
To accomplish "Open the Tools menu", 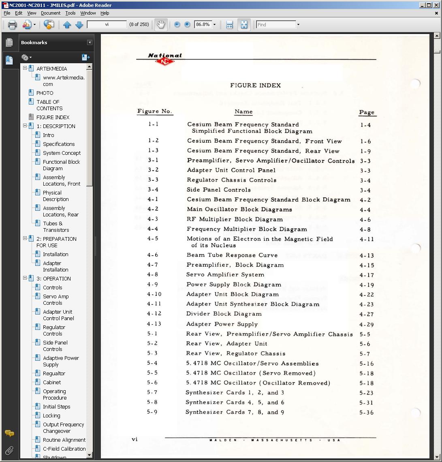I will 70,13.
